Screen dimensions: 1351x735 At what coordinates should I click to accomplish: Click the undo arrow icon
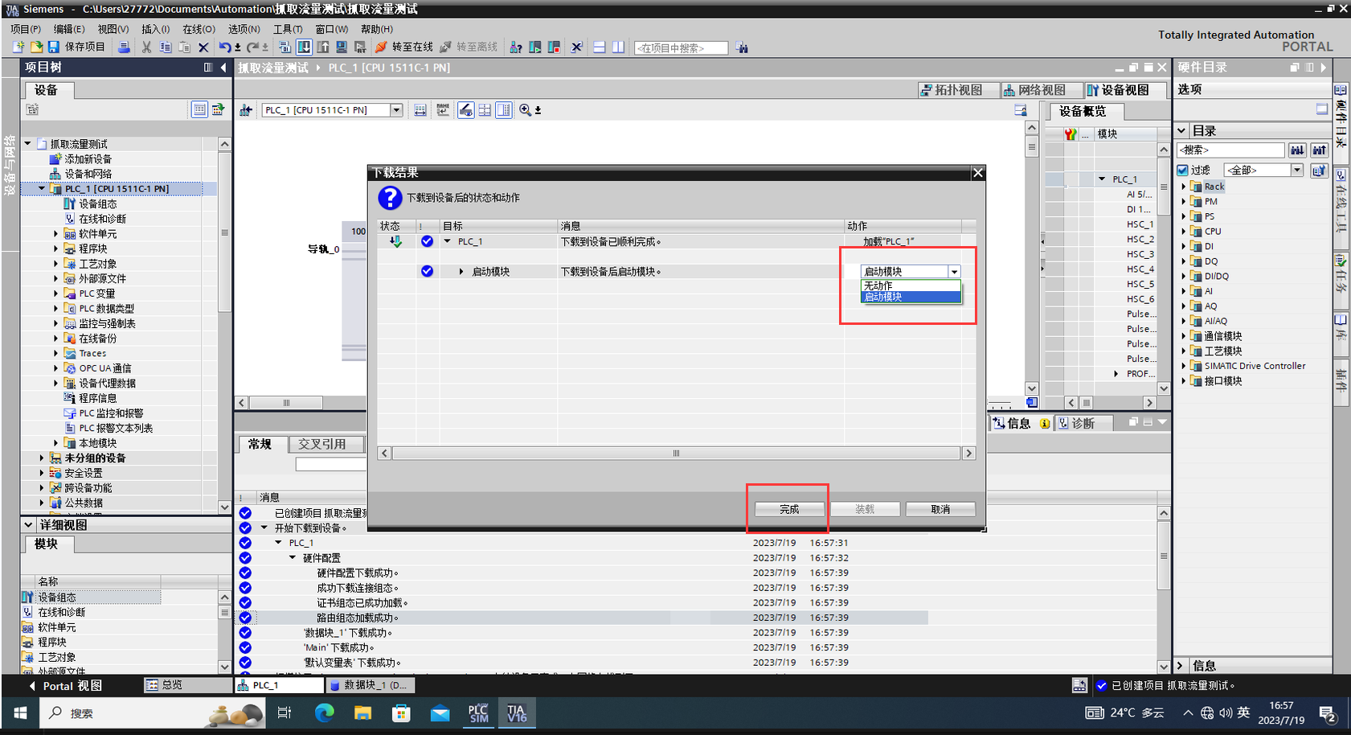[x=225, y=47]
